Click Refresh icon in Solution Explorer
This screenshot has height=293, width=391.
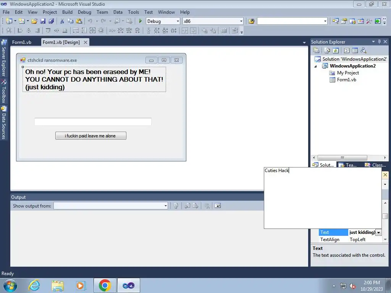pos(336,51)
